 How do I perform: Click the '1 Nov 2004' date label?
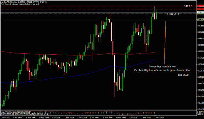tap(44, 118)
